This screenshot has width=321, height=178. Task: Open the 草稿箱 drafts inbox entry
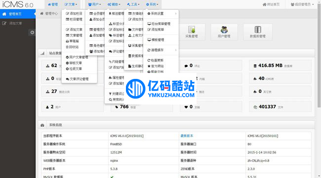click(x=72, y=41)
